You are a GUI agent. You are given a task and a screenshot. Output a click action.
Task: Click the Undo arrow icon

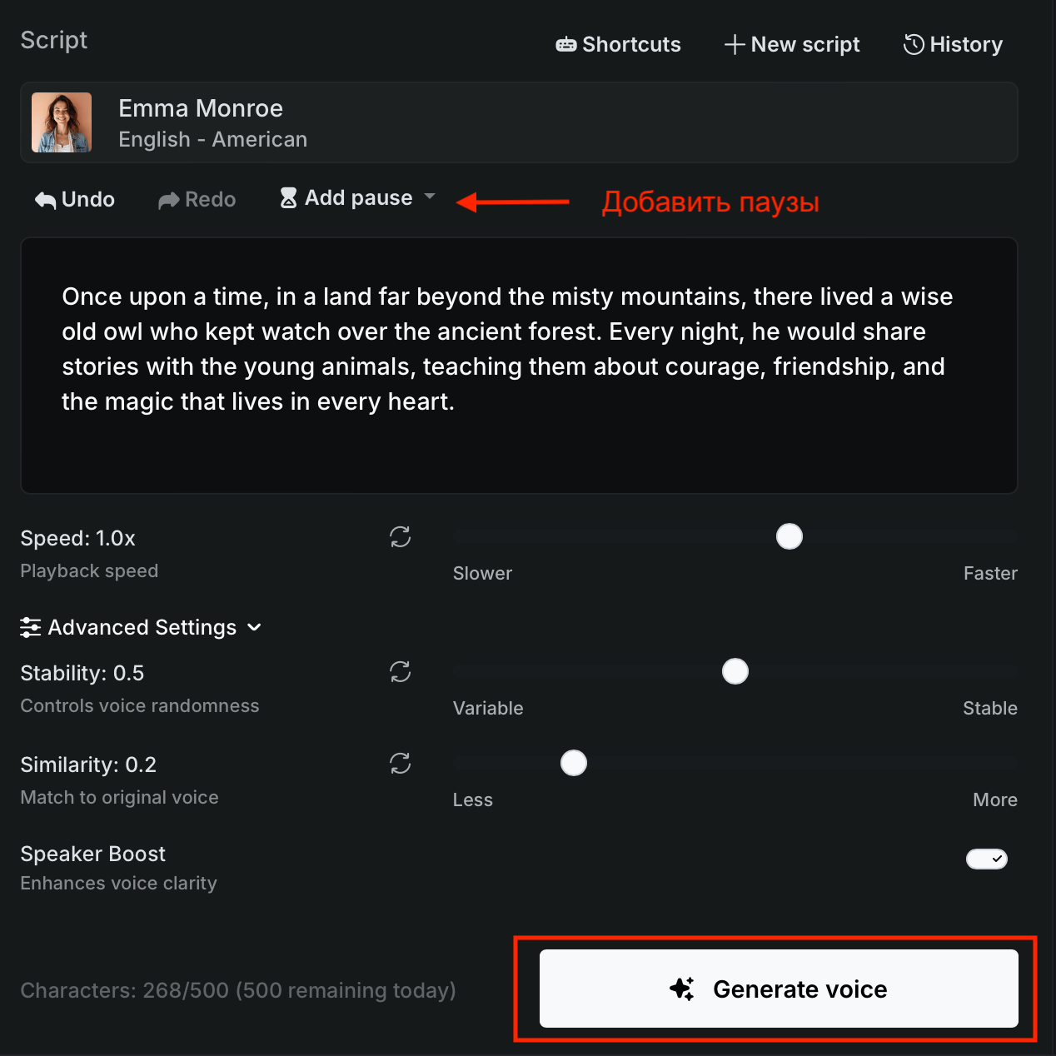tap(45, 200)
